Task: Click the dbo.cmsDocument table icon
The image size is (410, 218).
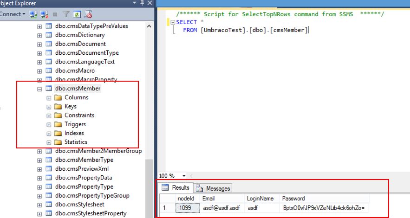Action: (49, 44)
